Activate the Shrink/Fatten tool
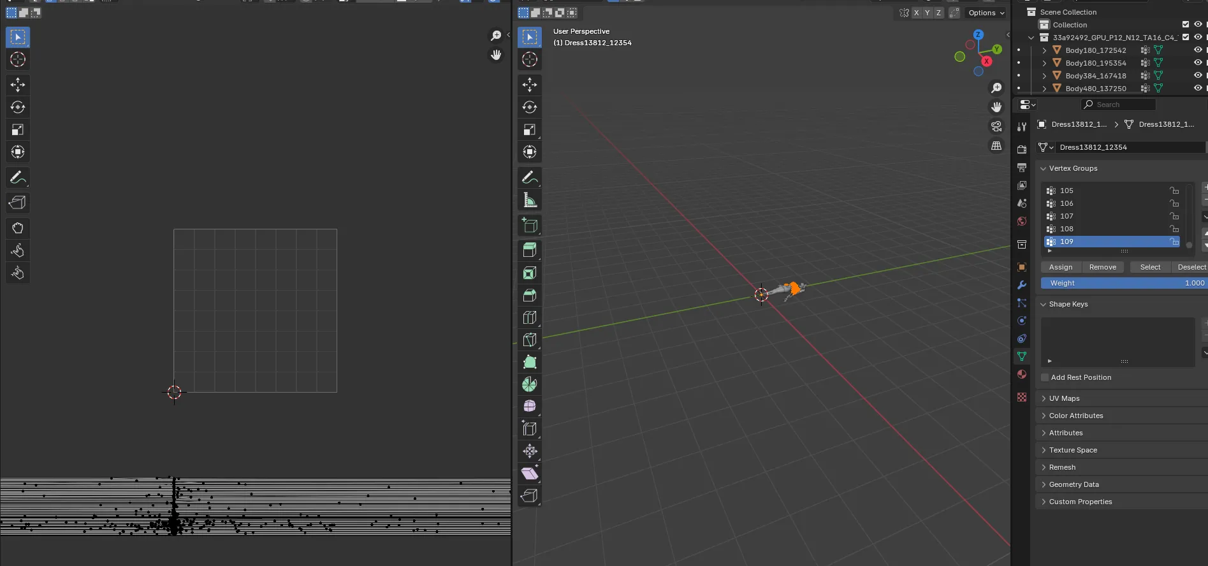The width and height of the screenshot is (1208, 566). click(x=530, y=451)
